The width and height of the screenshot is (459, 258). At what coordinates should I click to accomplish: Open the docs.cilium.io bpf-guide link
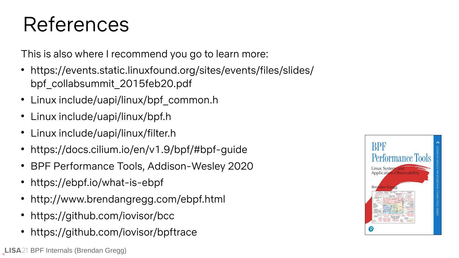(x=139, y=150)
